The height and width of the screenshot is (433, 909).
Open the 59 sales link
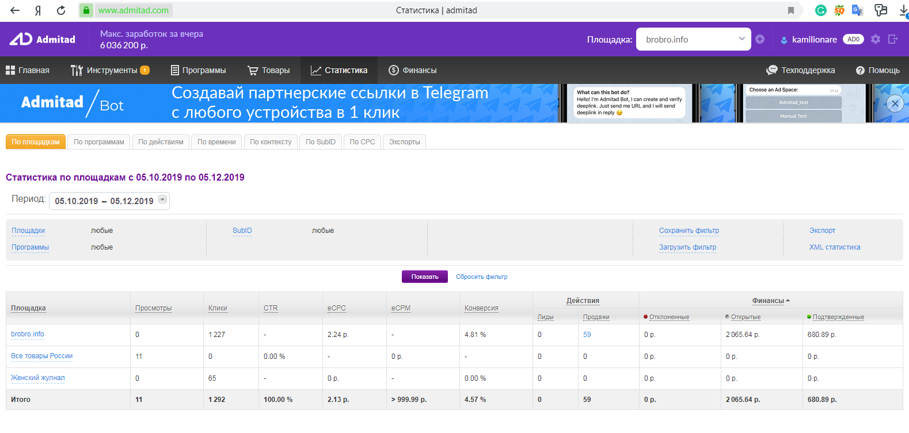click(x=587, y=335)
